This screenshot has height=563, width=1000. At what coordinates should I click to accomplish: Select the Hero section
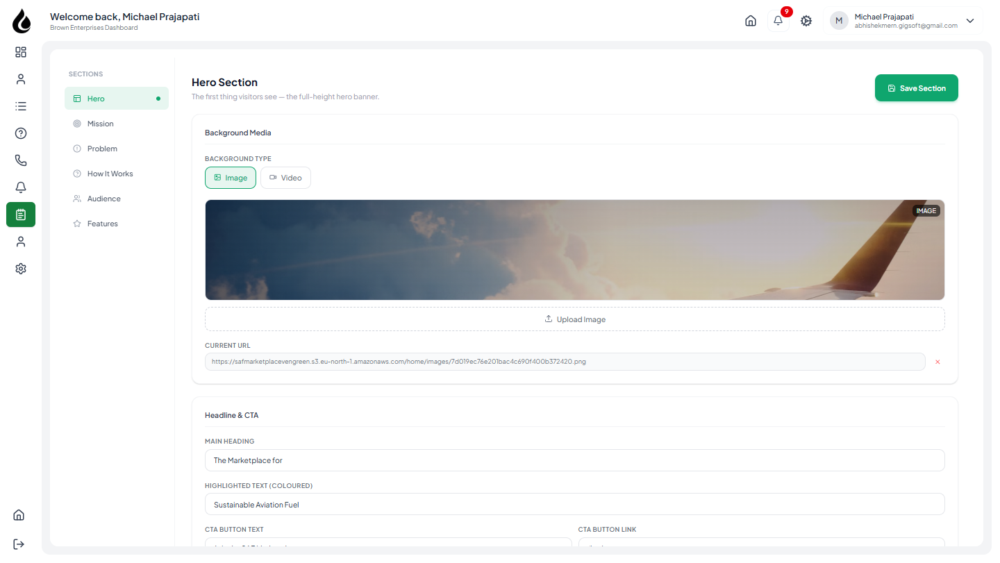tap(117, 99)
